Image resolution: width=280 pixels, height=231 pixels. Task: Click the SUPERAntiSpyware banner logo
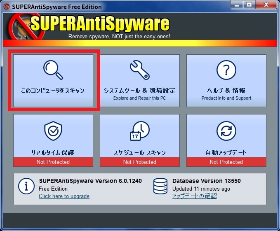coord(89,26)
